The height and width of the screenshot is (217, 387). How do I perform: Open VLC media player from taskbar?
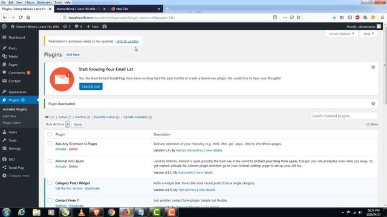82,212
